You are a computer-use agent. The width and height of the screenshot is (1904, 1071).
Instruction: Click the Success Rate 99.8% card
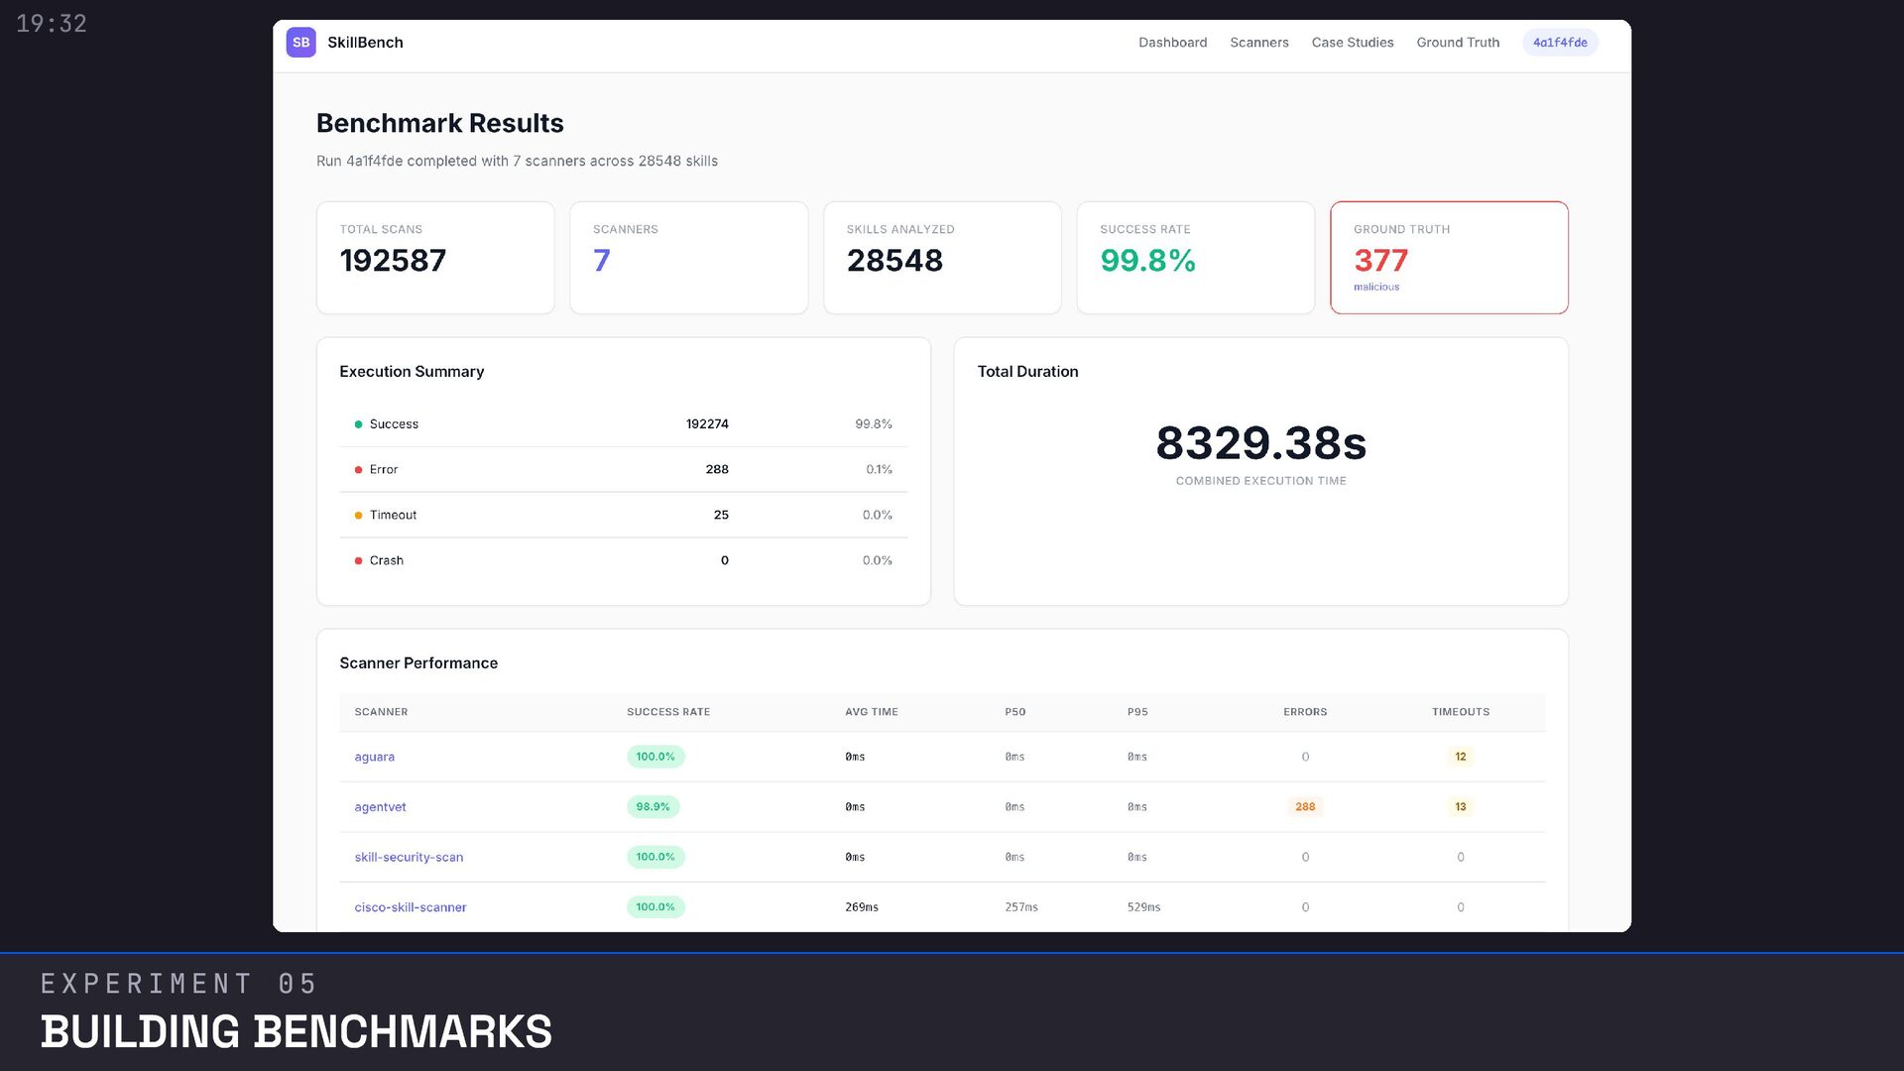1195,258
